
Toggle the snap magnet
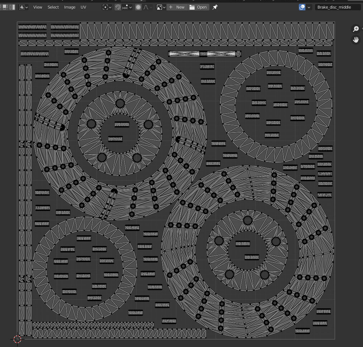118,7
